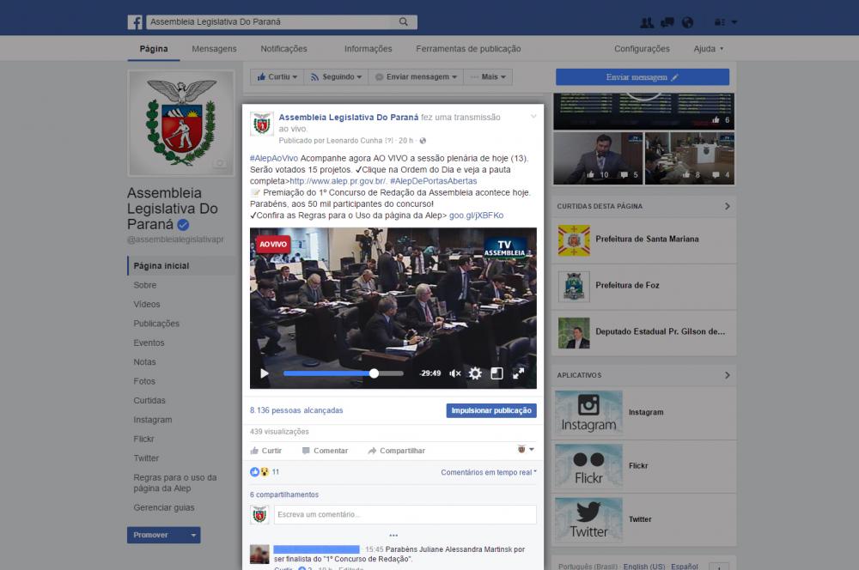Open the notifications globe icon
Screen dimensions: 859x570
click(687, 22)
